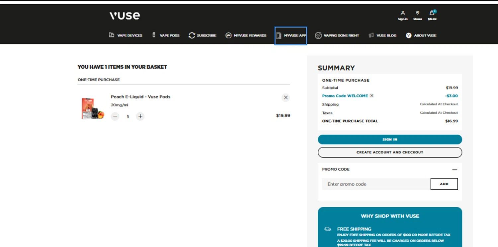Open Vaping Done Right menu item
498x247 pixels.
point(341,35)
